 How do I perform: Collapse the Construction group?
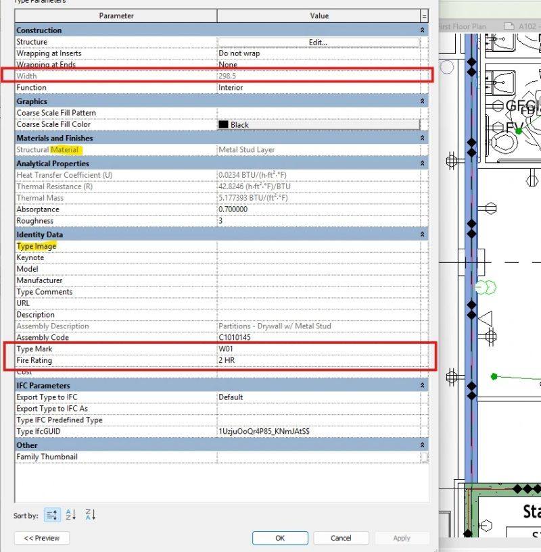422,30
